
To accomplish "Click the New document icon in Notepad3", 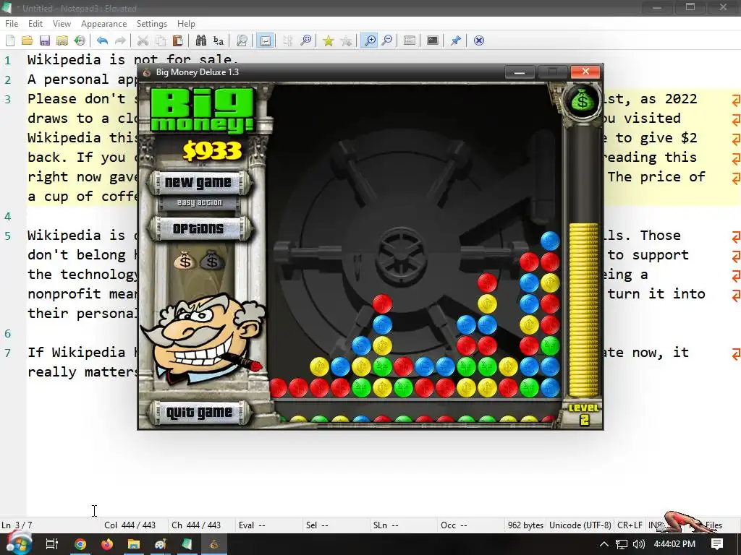I will click(10, 40).
